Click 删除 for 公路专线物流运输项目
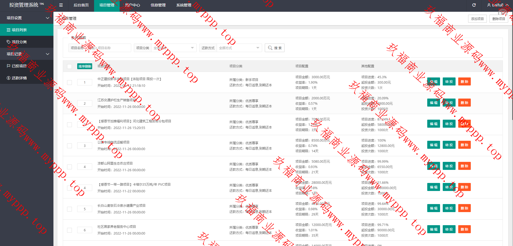The width and height of the screenshot is (513, 246). (464, 145)
